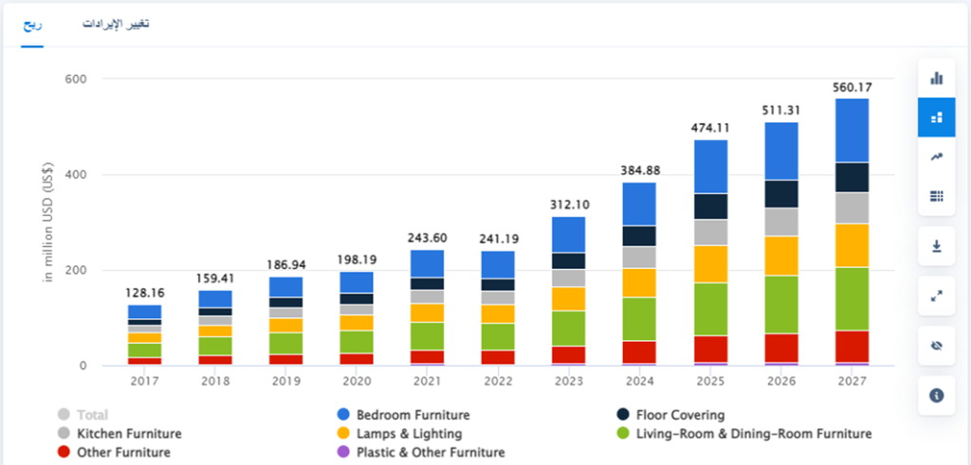
Task: Click the red Other Furniture color dot
Action: [x=64, y=453]
